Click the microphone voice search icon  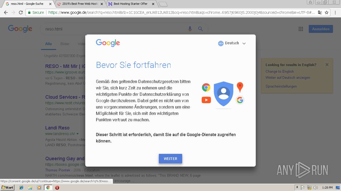coord(190,29)
